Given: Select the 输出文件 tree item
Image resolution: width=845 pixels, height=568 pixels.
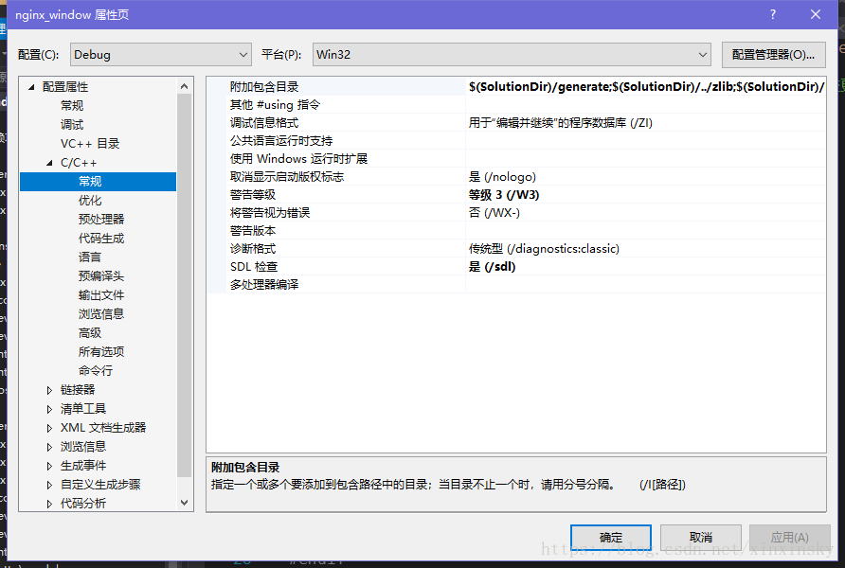Looking at the screenshot, I should point(101,295).
